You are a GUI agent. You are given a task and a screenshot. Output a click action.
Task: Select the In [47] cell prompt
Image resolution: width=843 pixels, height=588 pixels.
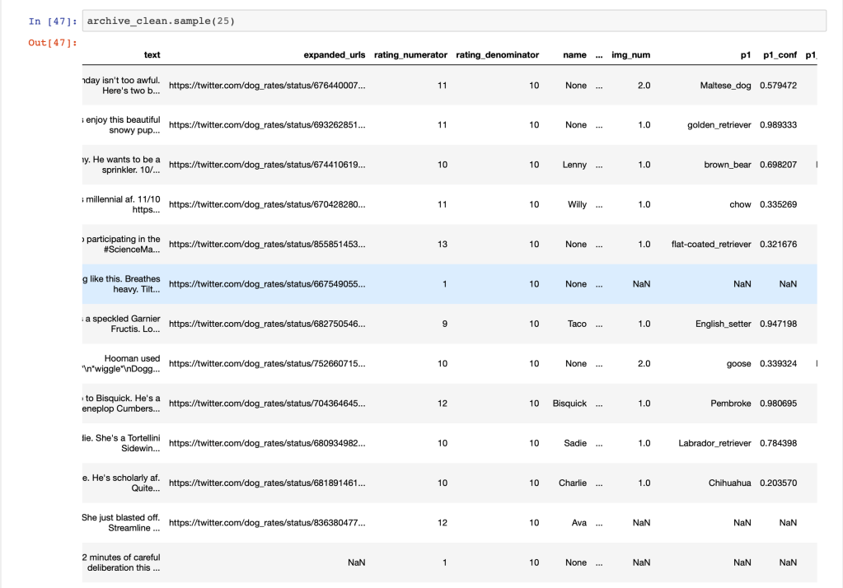[x=52, y=21]
